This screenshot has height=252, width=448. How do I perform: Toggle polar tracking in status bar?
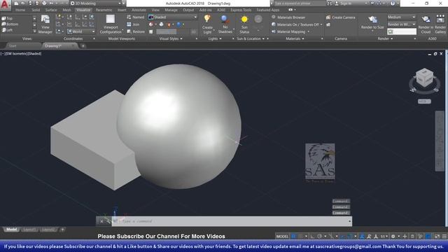pos(319,237)
